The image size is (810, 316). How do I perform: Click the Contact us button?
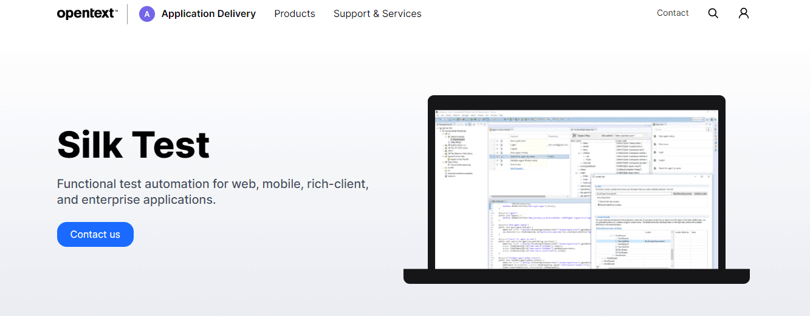click(95, 234)
